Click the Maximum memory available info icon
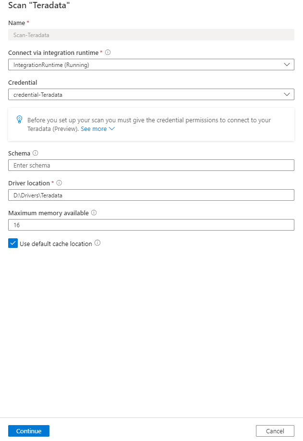 (x=93, y=213)
